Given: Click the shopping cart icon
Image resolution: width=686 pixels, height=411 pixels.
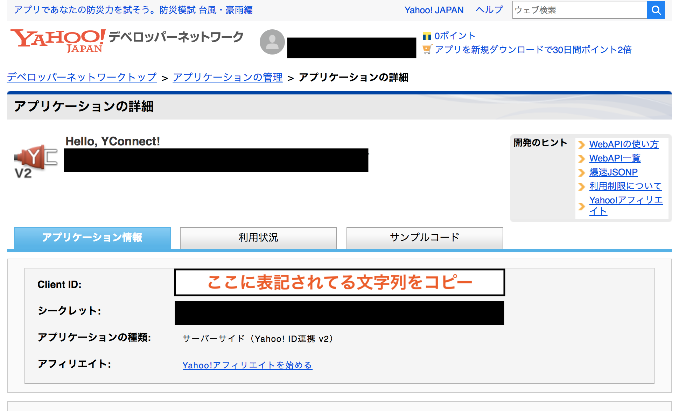Looking at the screenshot, I should tap(427, 50).
